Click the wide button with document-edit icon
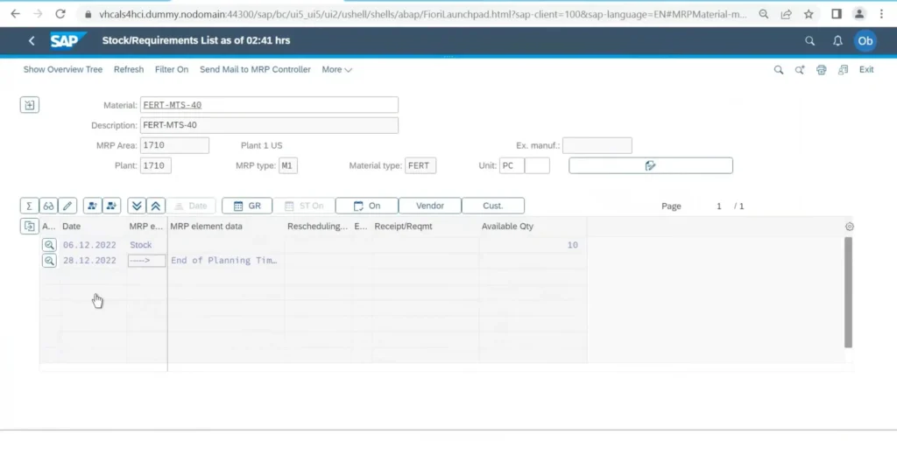 click(x=651, y=165)
